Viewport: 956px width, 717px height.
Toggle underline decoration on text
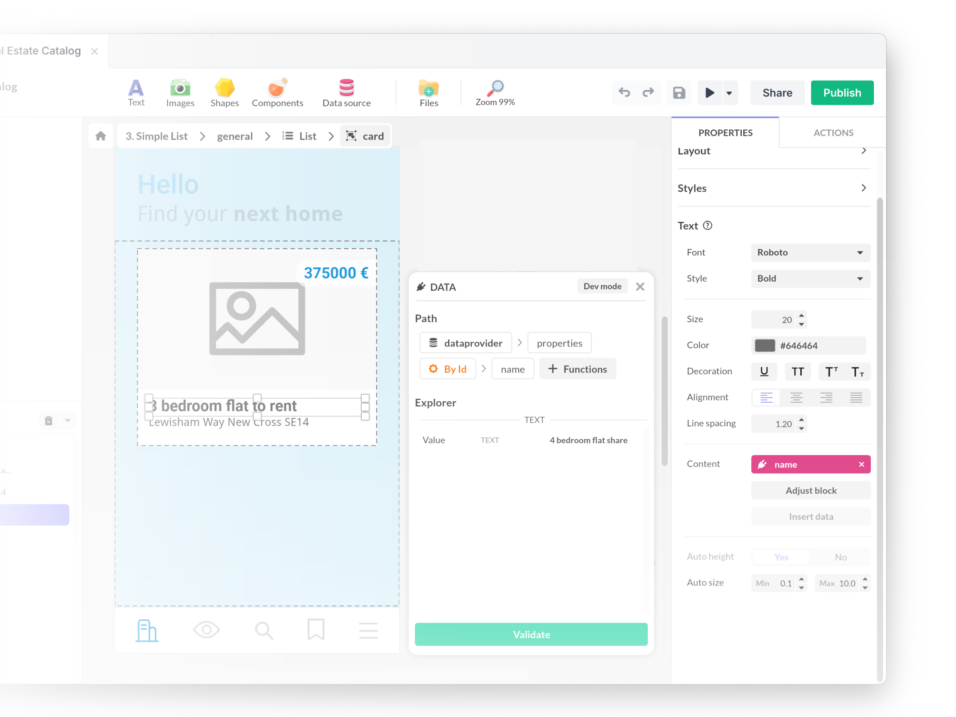coord(765,370)
